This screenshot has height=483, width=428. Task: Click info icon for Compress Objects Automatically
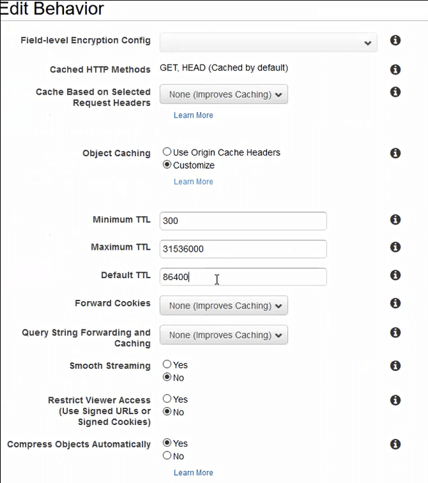[396, 444]
